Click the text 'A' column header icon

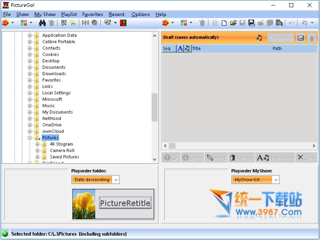(180, 49)
